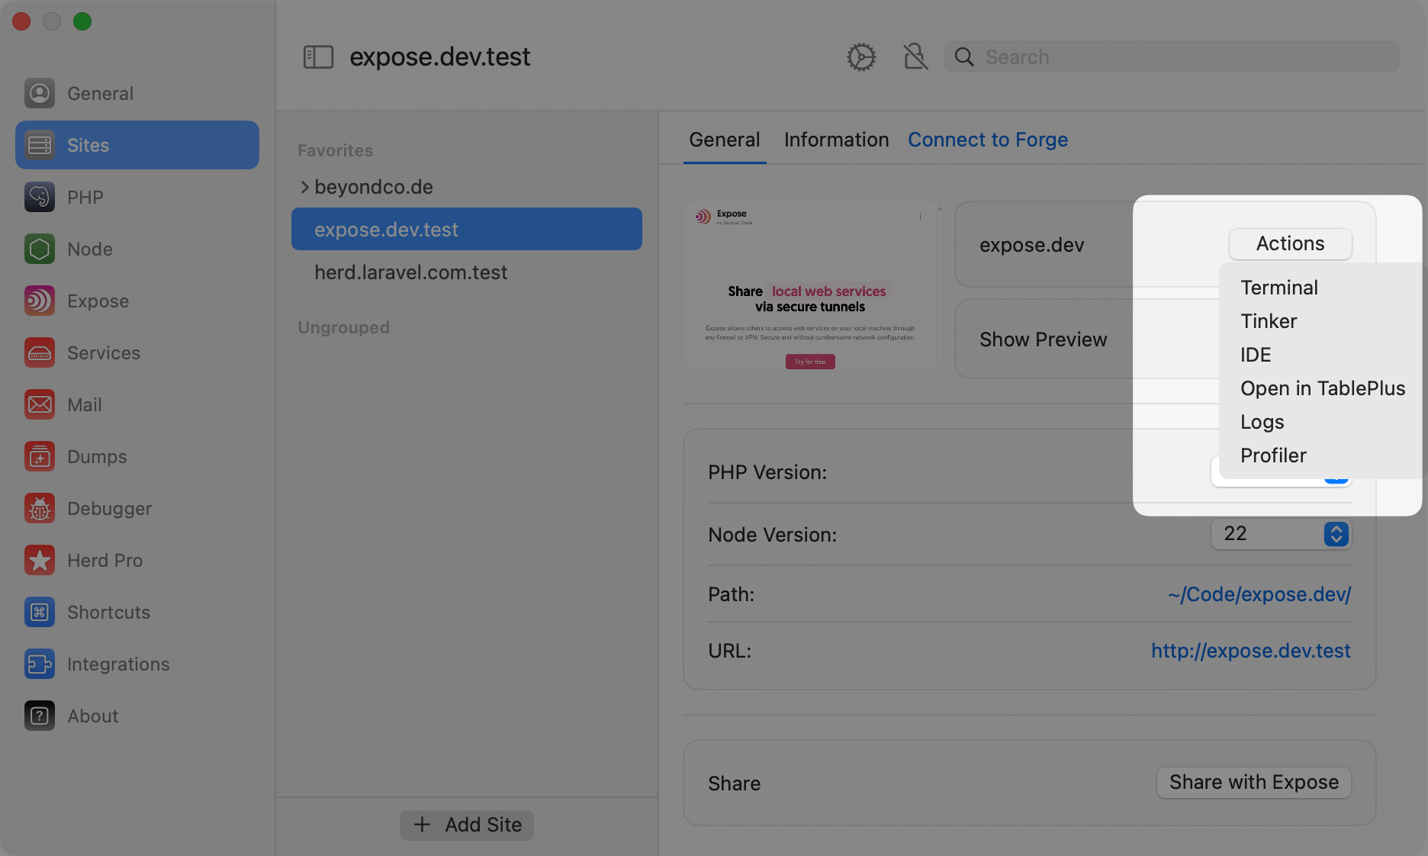Open the ~/Code/expose.dev/ path link
Image resolution: width=1428 pixels, height=856 pixels.
coord(1259,594)
